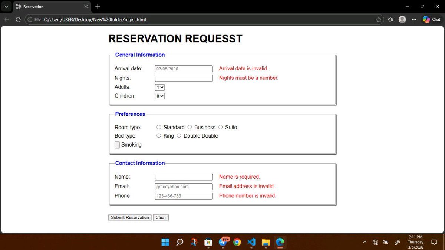Open Copilot Chat button
This screenshot has width=445, height=250.
pos(432,19)
